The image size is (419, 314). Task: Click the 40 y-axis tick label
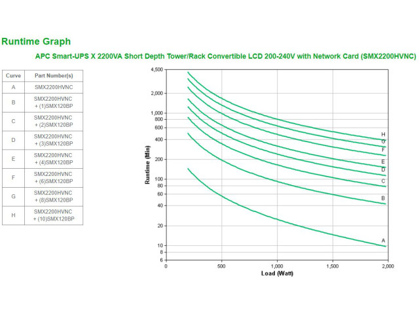[x=160, y=206]
